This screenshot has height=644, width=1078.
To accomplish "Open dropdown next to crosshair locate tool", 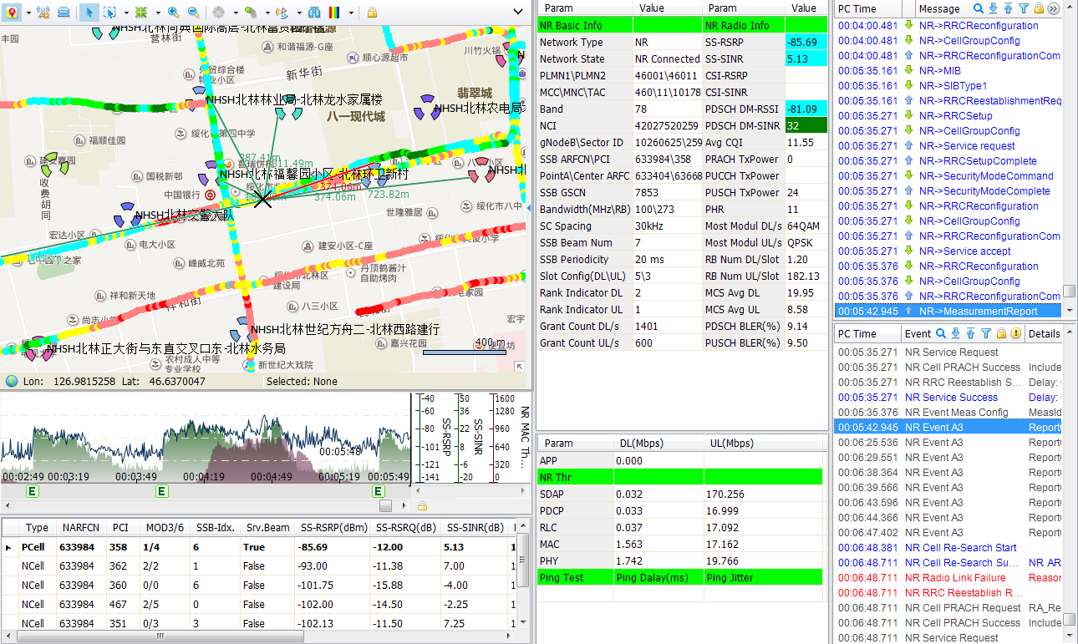I will (235, 13).
